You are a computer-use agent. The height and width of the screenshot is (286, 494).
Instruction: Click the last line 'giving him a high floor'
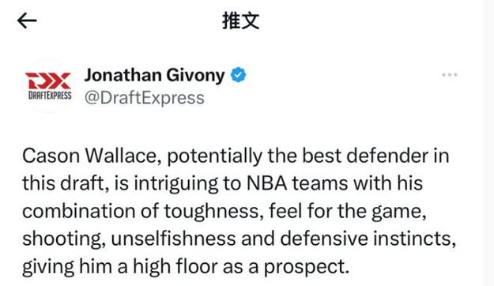186,266
